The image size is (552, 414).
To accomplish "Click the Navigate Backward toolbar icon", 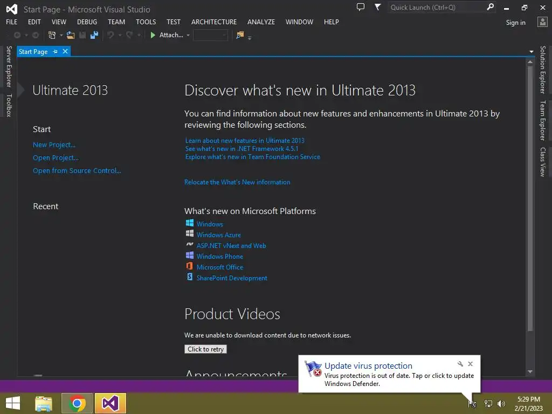I will (17, 35).
